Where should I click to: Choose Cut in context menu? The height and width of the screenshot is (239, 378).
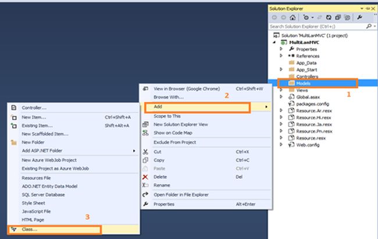click(x=206, y=152)
